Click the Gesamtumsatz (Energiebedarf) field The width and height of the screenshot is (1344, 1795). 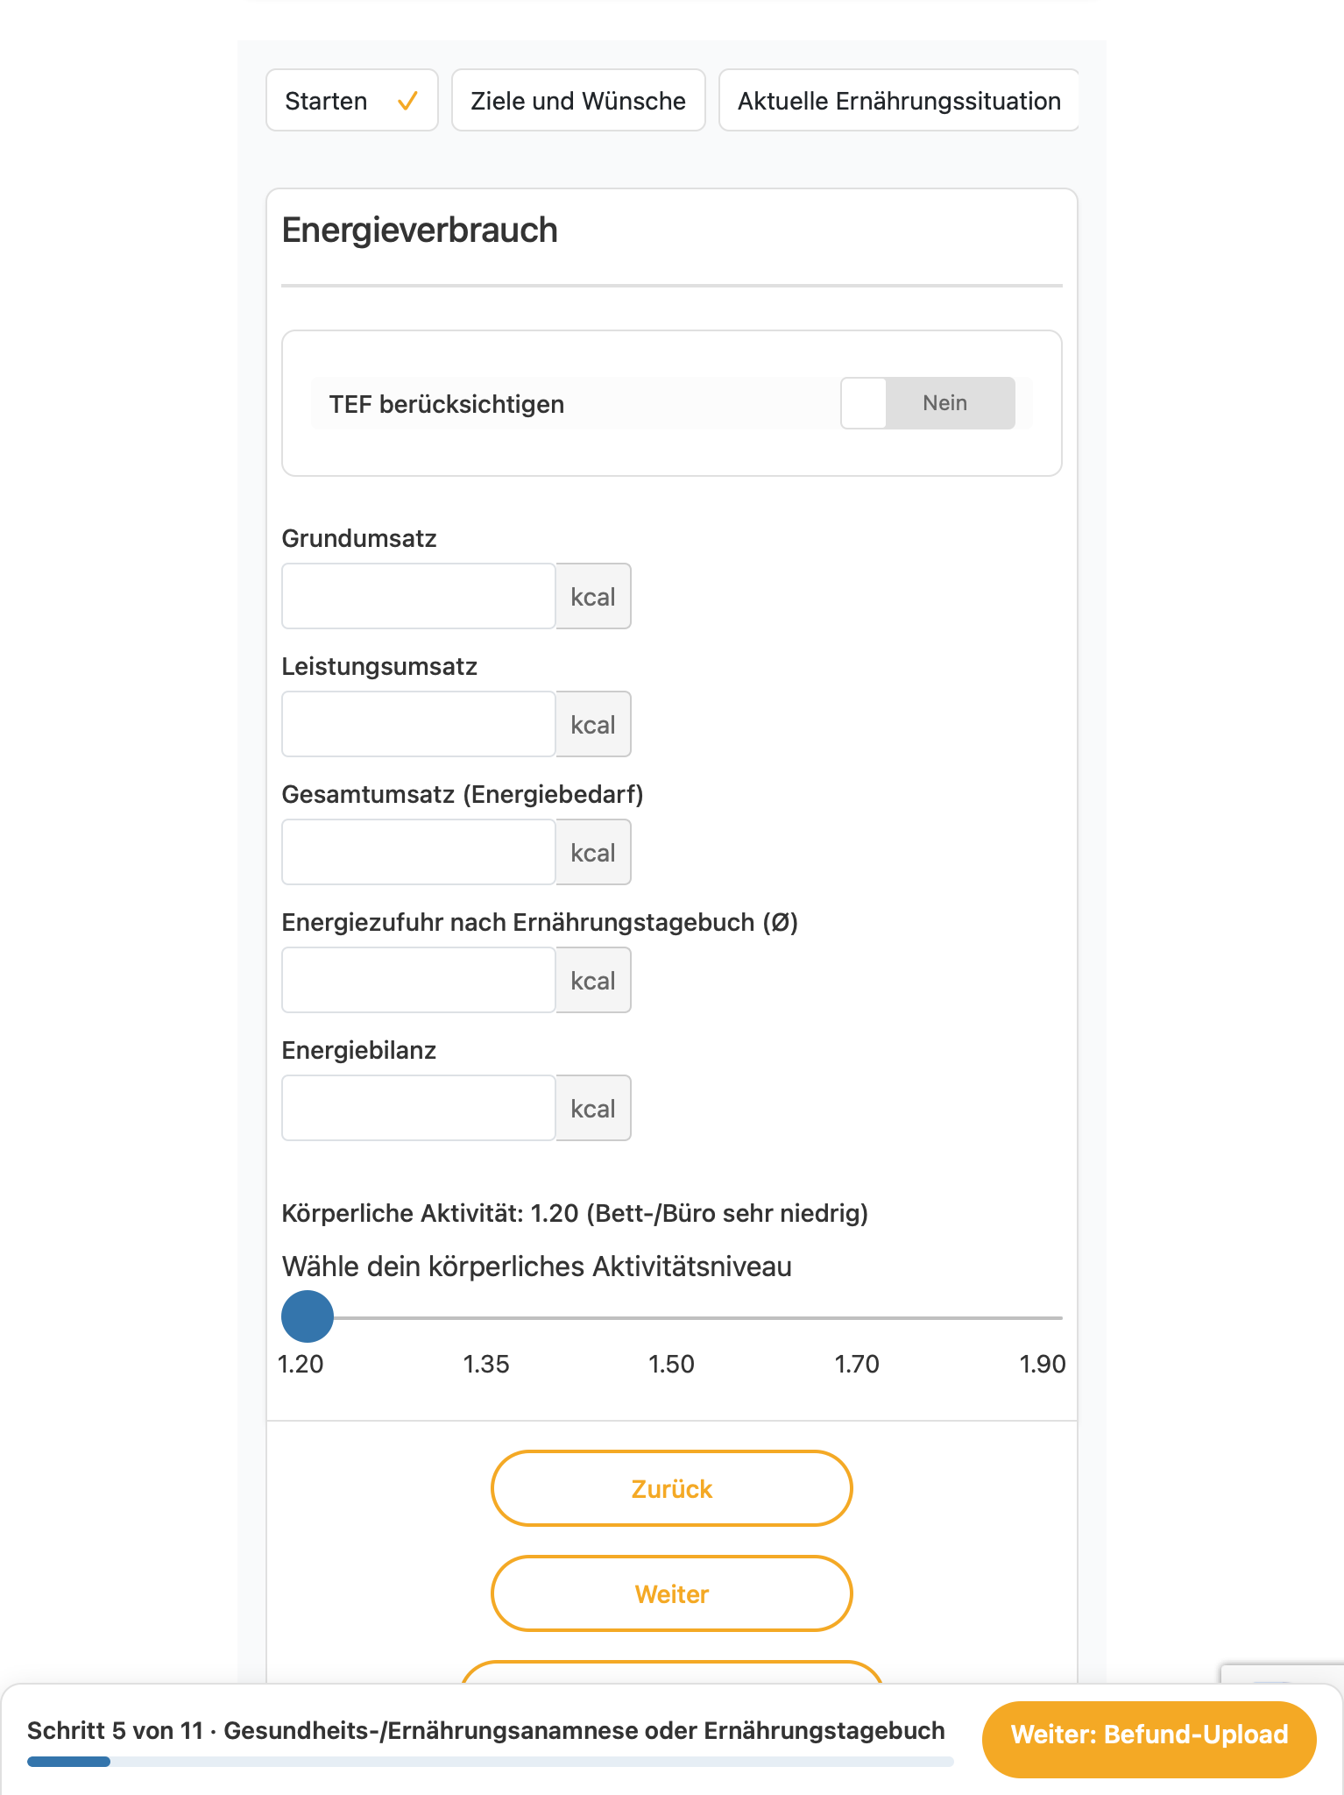click(x=419, y=852)
